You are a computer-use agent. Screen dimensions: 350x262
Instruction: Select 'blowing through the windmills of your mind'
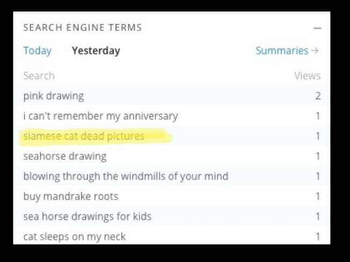[x=126, y=176]
